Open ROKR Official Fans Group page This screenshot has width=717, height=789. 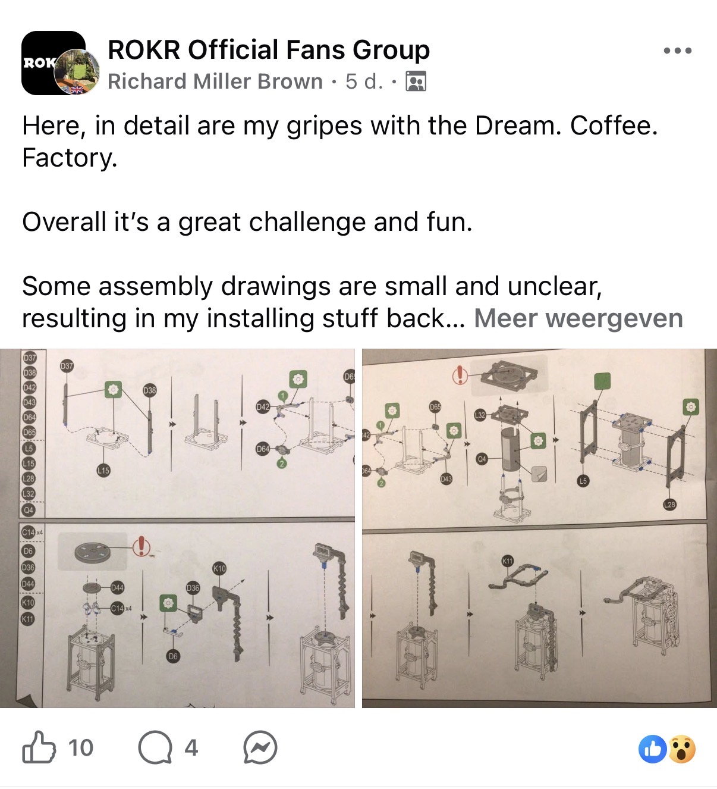269,49
